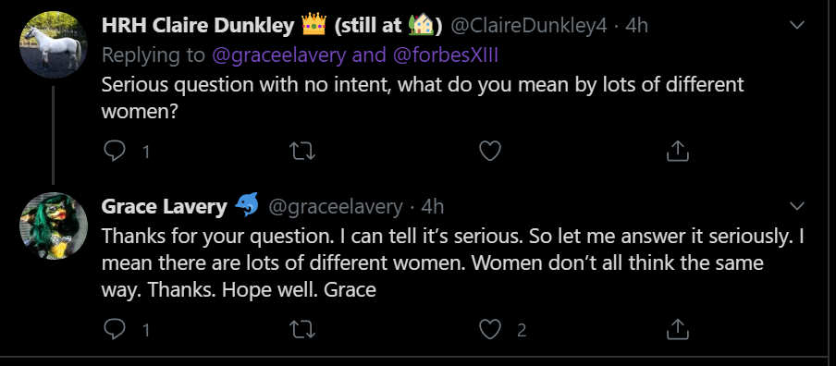This screenshot has height=366, width=836.
Task: Open Grace Lavery's green-haired avatar
Action: point(54,226)
